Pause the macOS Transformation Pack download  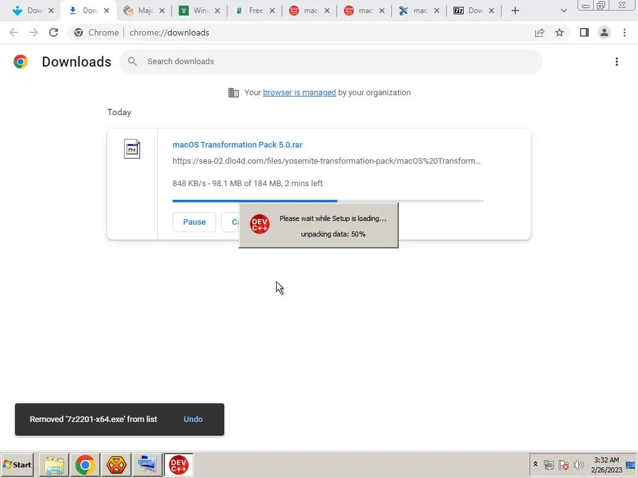(x=194, y=222)
